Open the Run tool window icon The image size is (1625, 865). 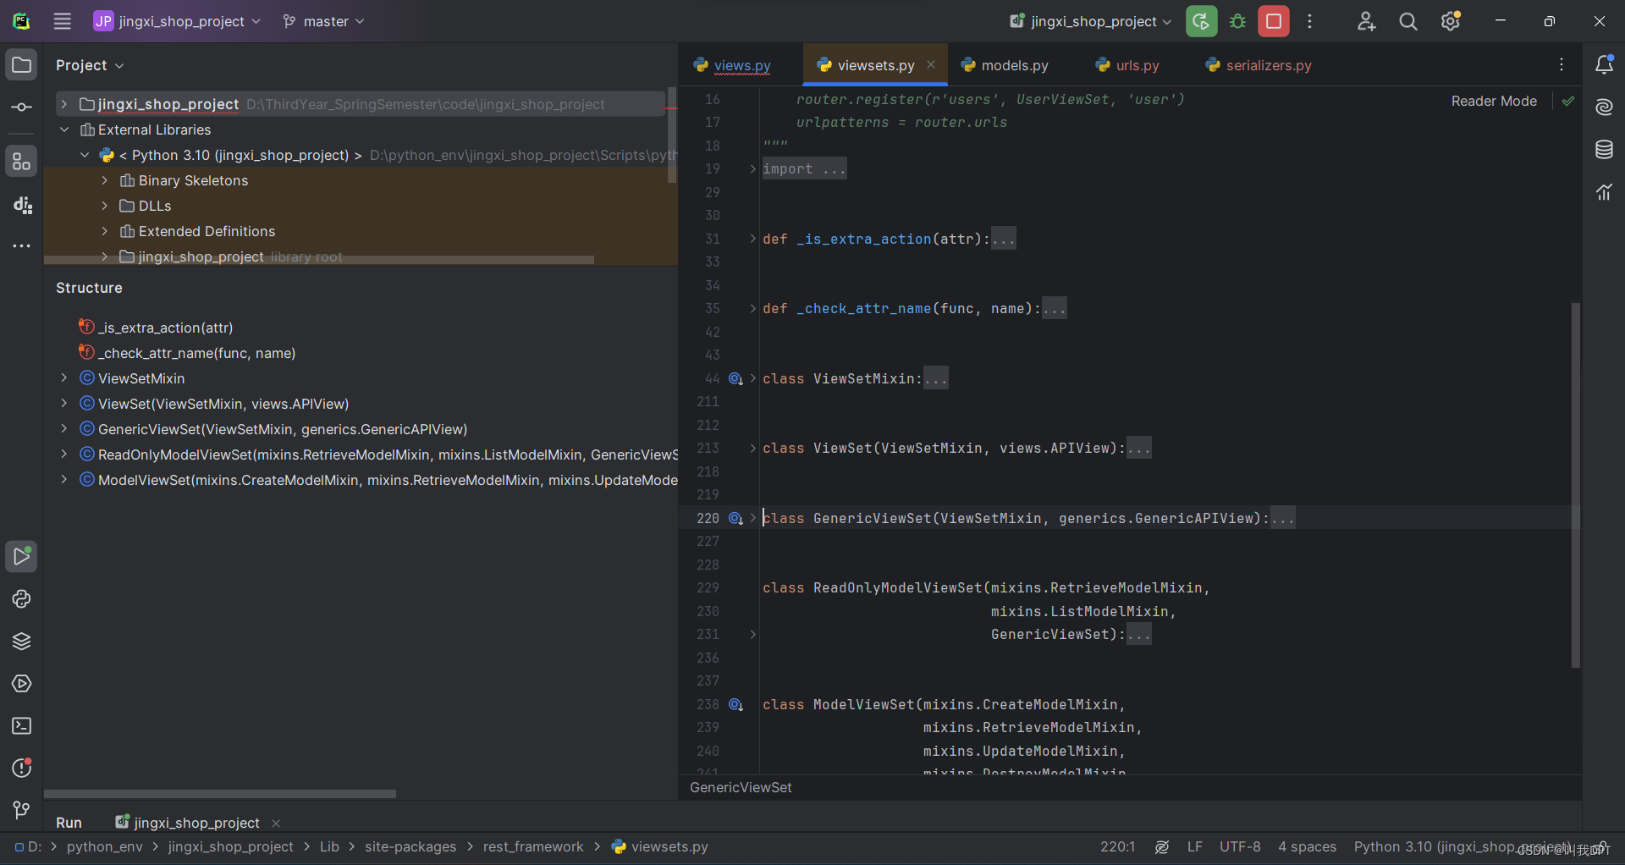coord(22,556)
